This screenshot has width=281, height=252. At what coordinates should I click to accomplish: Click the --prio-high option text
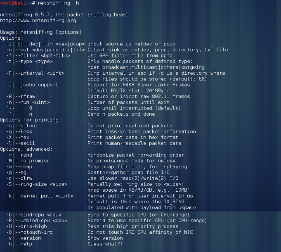(26, 226)
